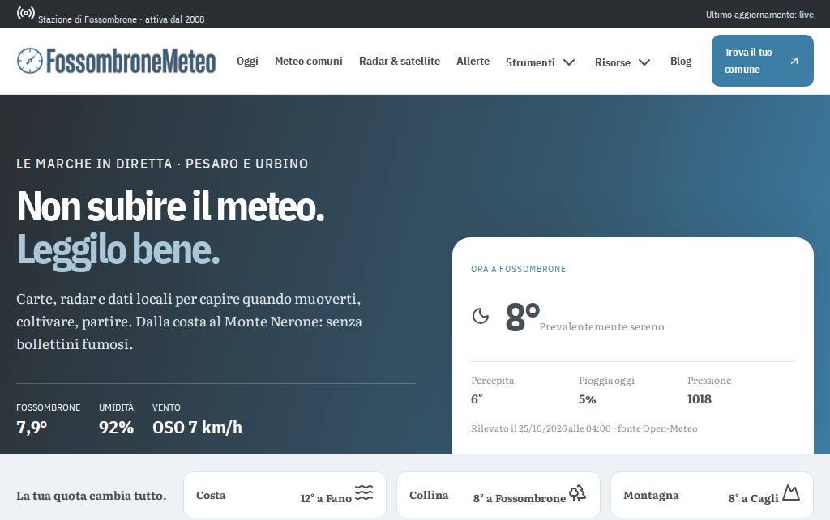Click the Umidità 92% stat

[x=116, y=419]
